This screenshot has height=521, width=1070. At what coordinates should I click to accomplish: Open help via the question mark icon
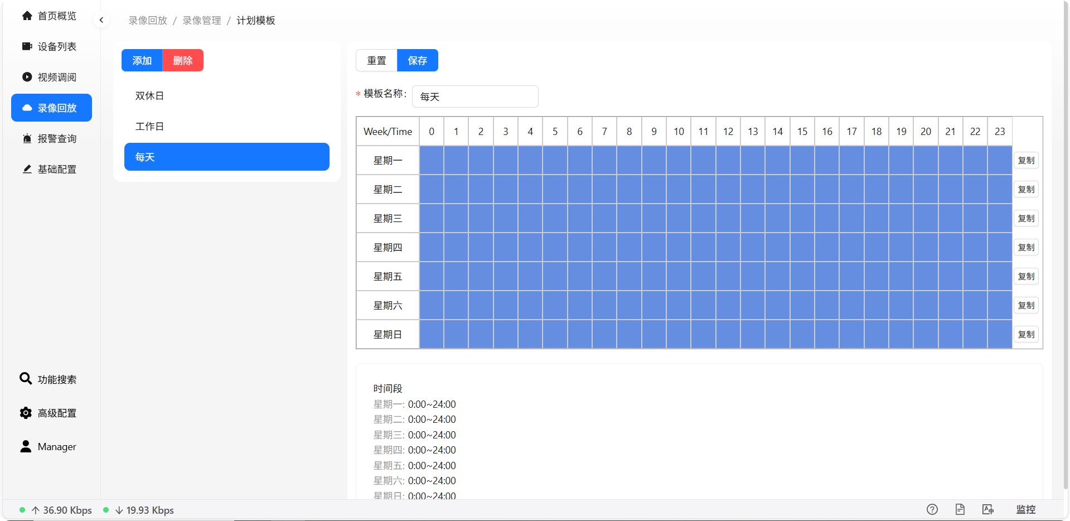932,509
